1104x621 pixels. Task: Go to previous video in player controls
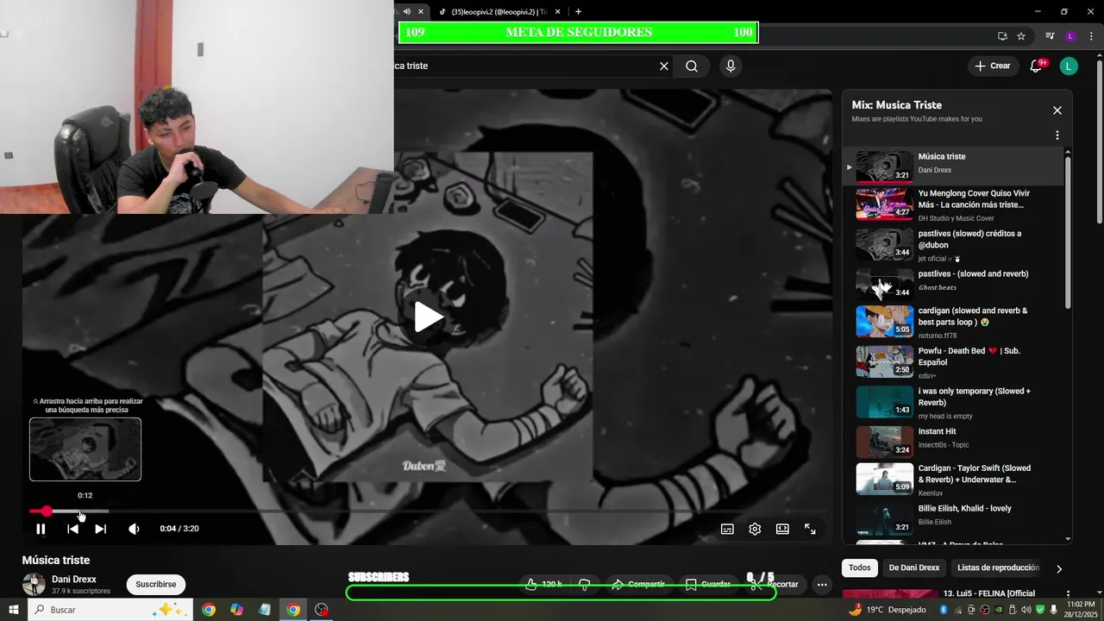tap(73, 529)
